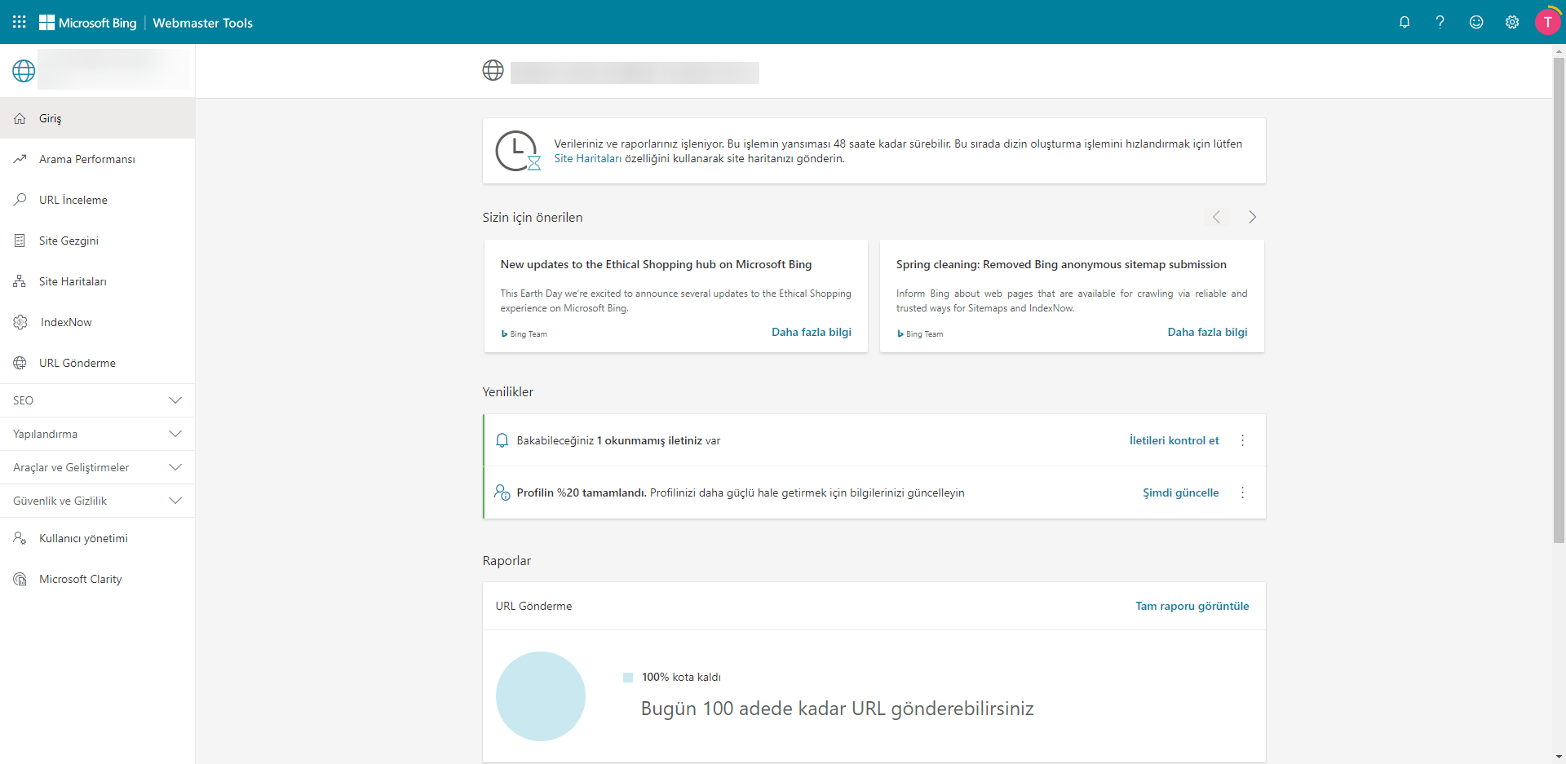Click the clock hourglass processing icon
The width and height of the screenshot is (1566, 764).
pyautogui.click(x=518, y=151)
